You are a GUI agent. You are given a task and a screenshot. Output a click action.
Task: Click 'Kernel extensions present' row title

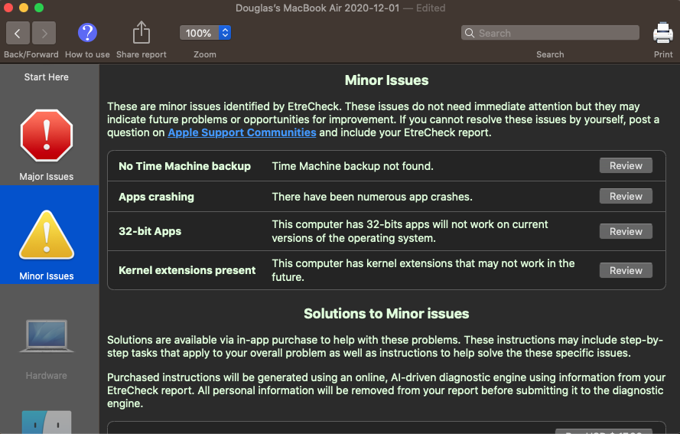click(187, 270)
